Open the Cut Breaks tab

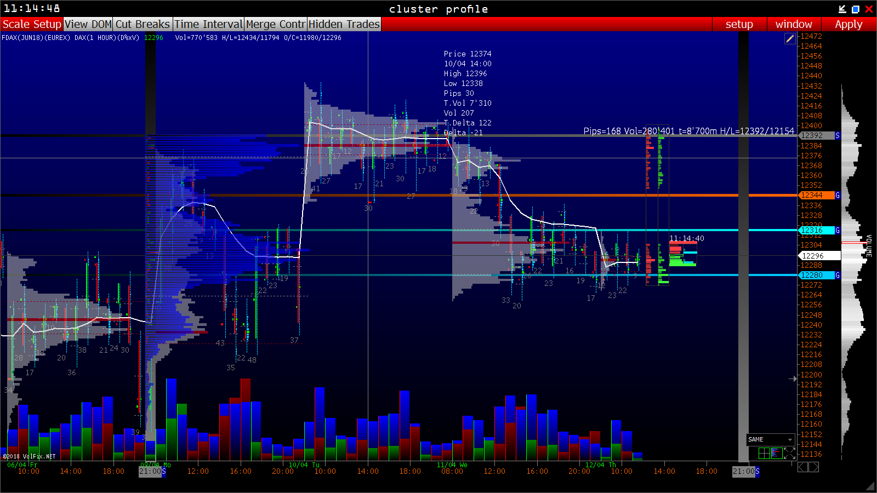click(x=143, y=24)
